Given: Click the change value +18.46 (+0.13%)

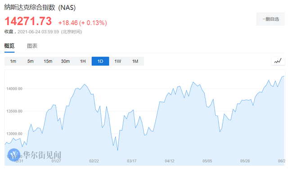Looking at the screenshot, I should tap(82, 23).
